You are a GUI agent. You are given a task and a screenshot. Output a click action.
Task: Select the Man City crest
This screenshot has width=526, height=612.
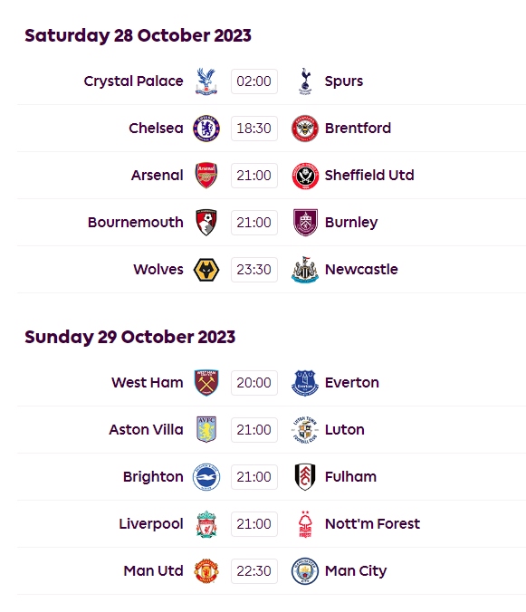(x=305, y=571)
